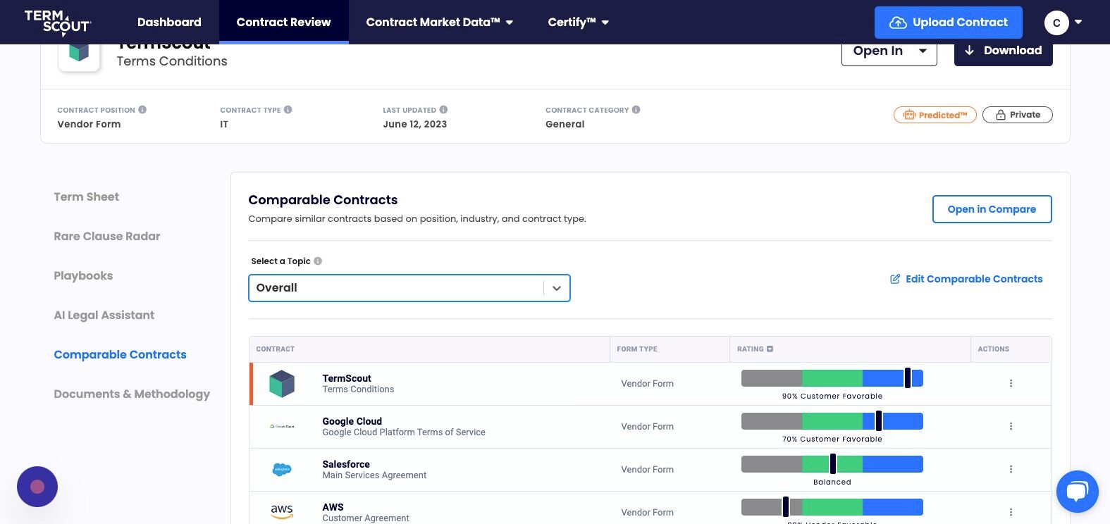Click Edit Comparable Contracts link
The image size is (1110, 524).
[966, 279]
